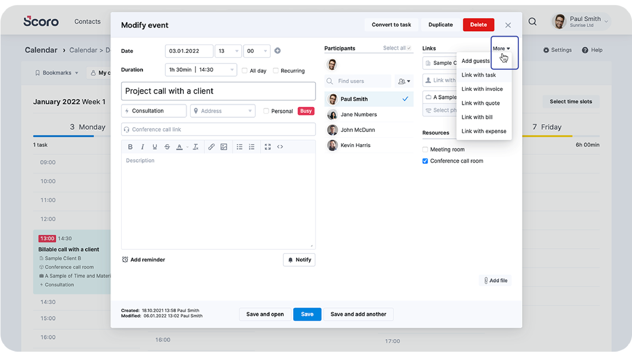Open Calendar Settings gear

coord(546,50)
